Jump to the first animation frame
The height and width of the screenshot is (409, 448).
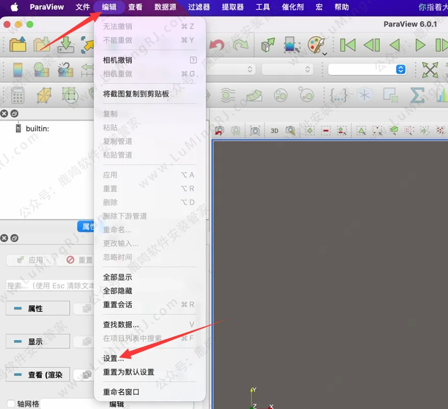[x=347, y=45]
